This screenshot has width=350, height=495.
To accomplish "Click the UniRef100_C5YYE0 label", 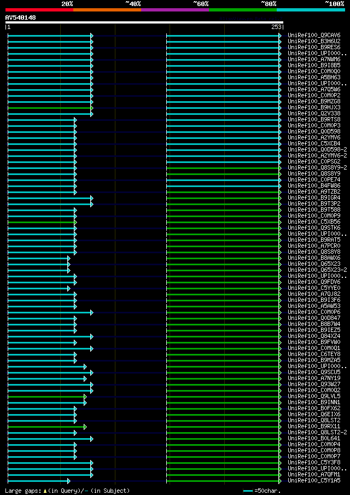I will tap(314, 288).
